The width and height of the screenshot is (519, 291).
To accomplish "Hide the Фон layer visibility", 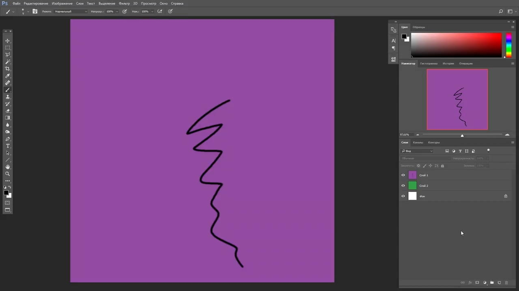I will tap(403, 196).
